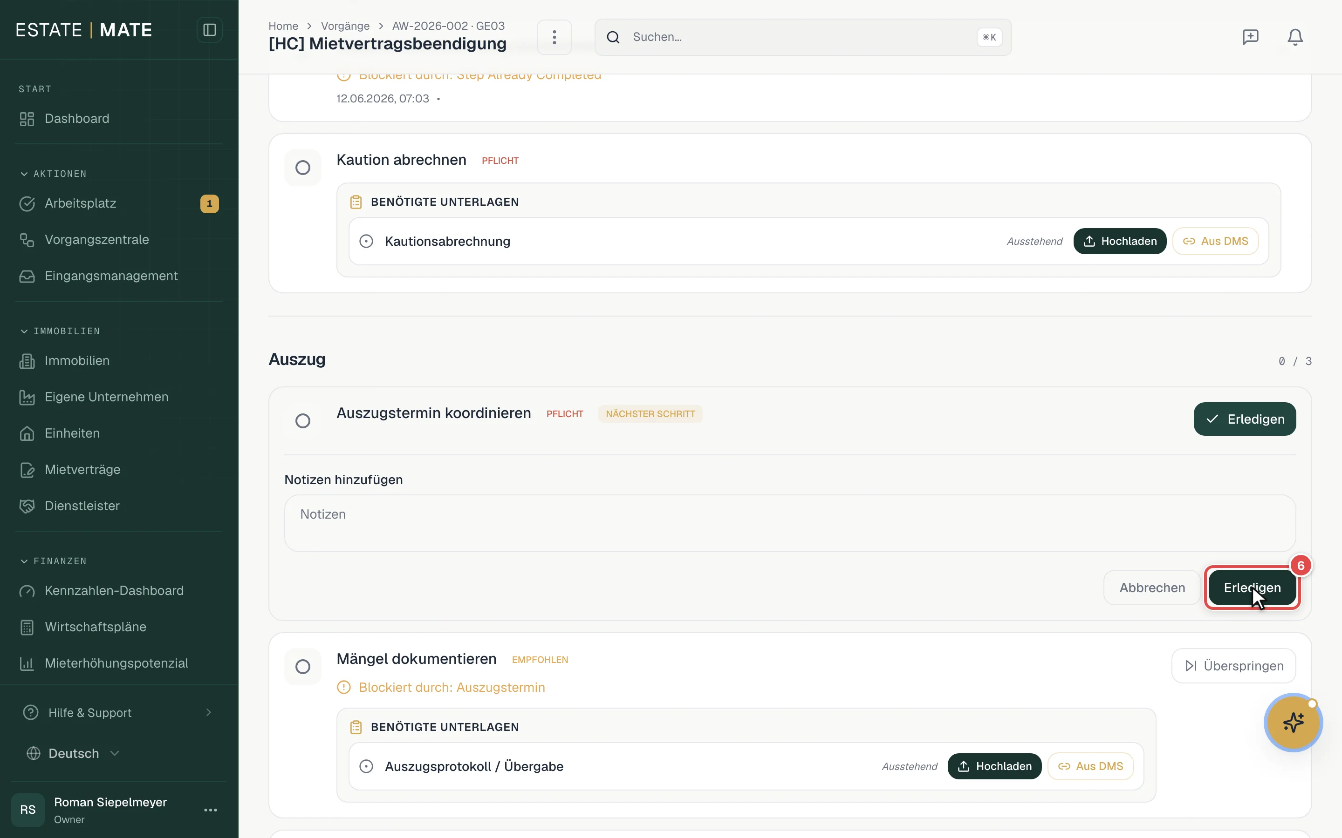Click the Home breadcrumb link
The image size is (1342, 838).
pos(283,26)
